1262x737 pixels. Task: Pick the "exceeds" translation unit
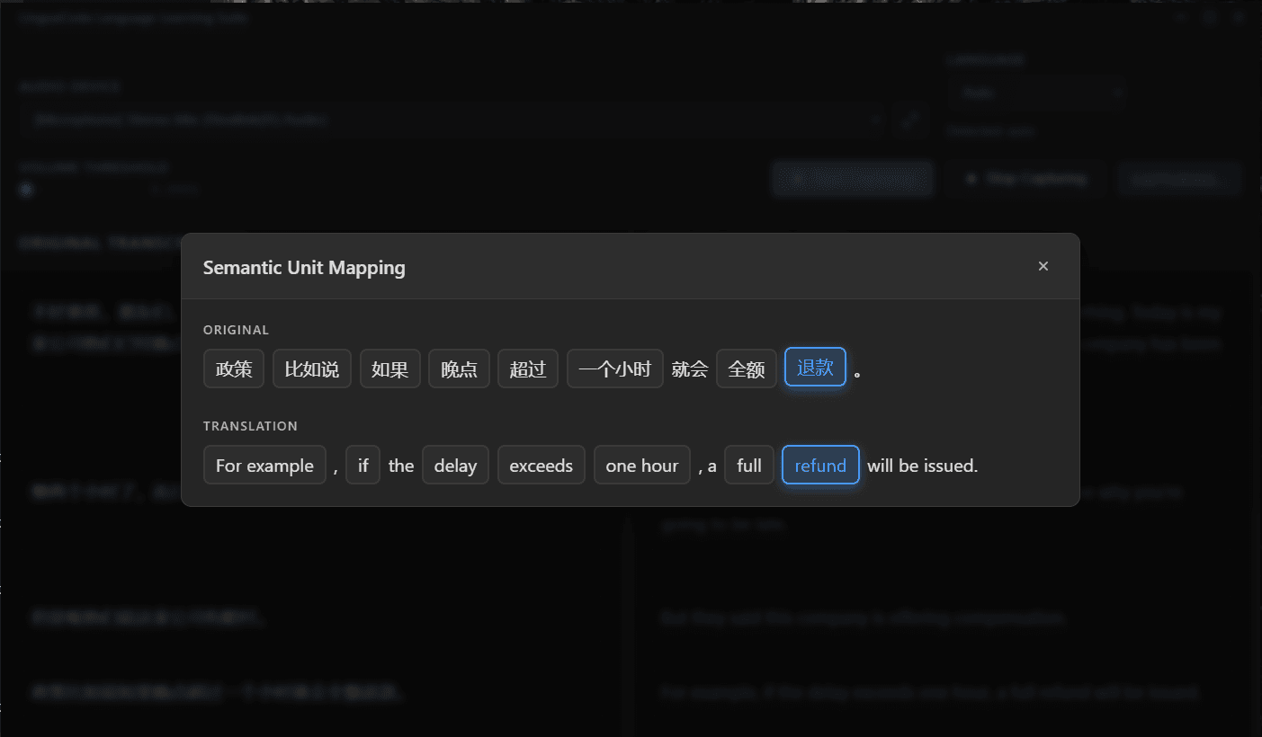[x=541, y=466]
